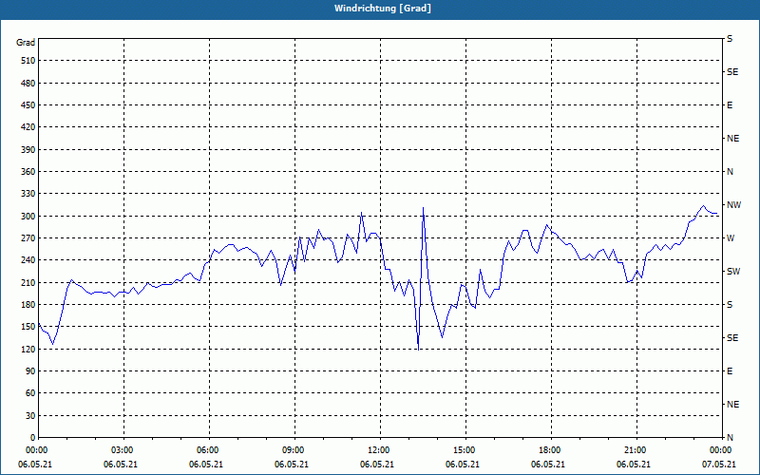Click the 21:00 time label

635,450
